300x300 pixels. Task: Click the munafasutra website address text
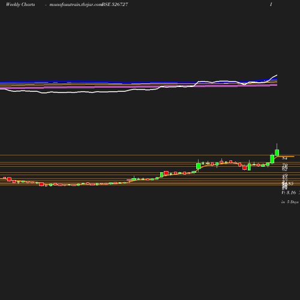point(76,5)
